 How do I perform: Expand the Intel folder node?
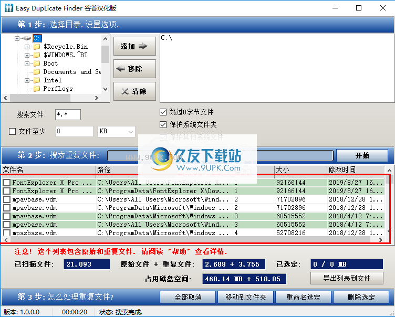pyautogui.click(x=27, y=80)
